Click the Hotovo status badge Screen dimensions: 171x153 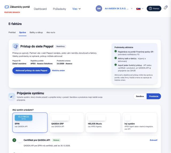pos(56,140)
